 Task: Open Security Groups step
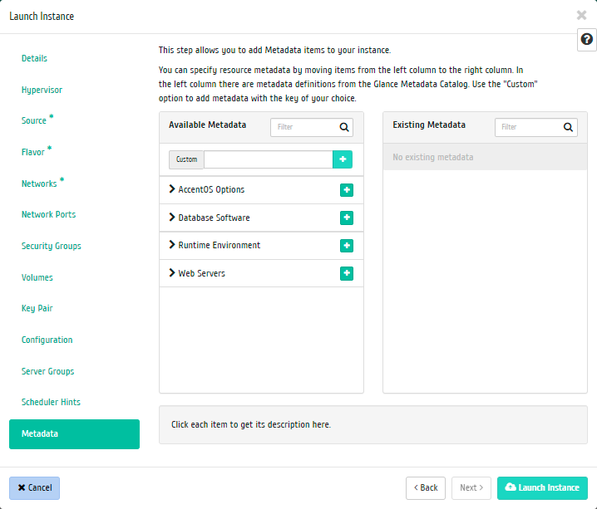pyautogui.click(x=52, y=246)
